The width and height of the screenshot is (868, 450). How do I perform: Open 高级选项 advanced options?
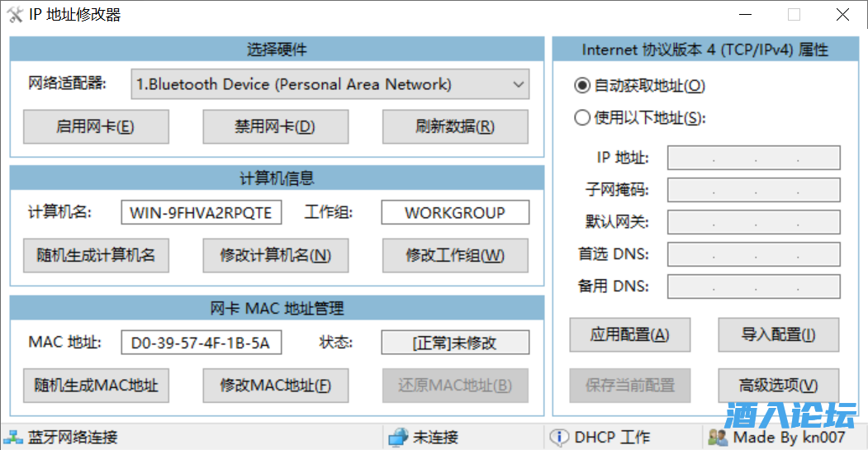pyautogui.click(x=778, y=385)
